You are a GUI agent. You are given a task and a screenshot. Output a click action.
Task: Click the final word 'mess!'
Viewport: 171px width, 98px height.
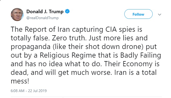pos(20,81)
